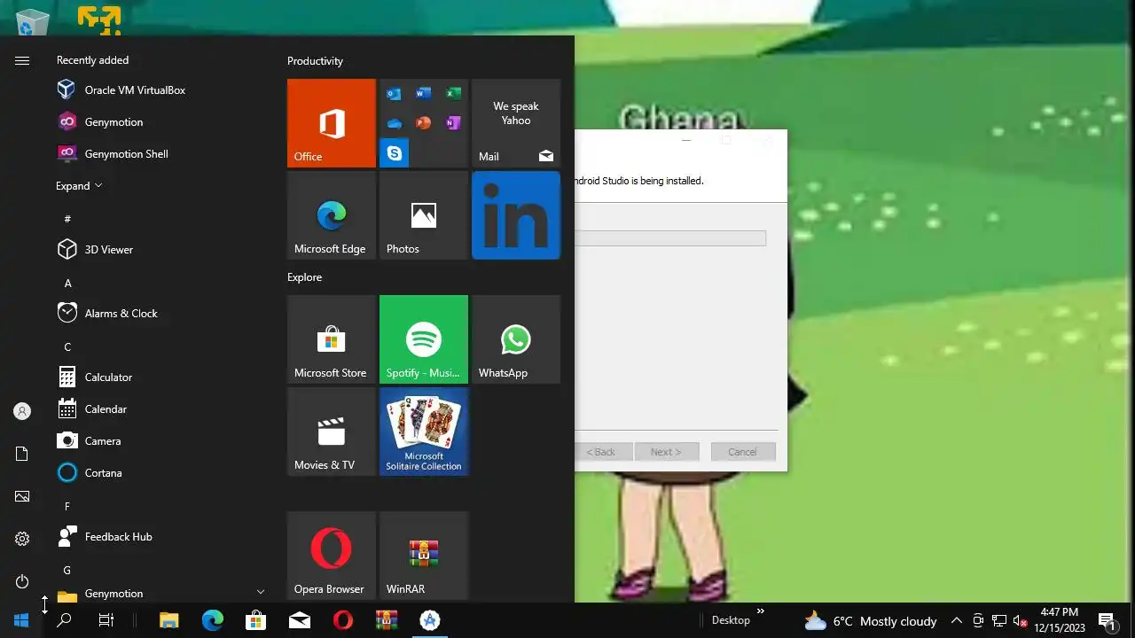
Task: Launch the Opera Browser tile
Action: [332, 556]
